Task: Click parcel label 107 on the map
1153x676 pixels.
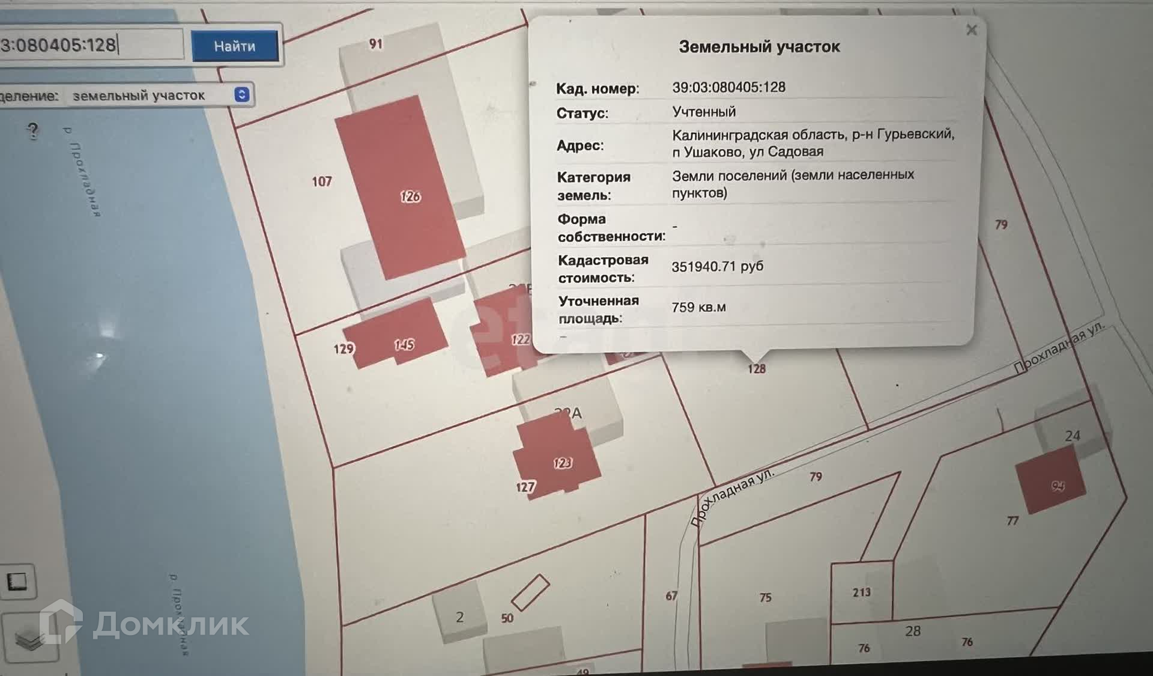Action: 322,181
